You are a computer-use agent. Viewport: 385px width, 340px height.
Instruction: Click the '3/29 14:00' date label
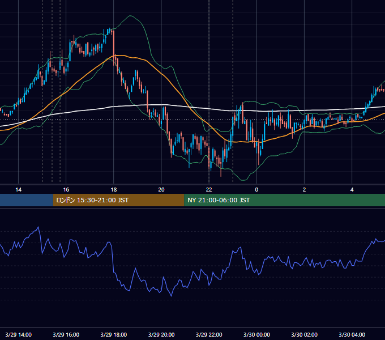19,334
